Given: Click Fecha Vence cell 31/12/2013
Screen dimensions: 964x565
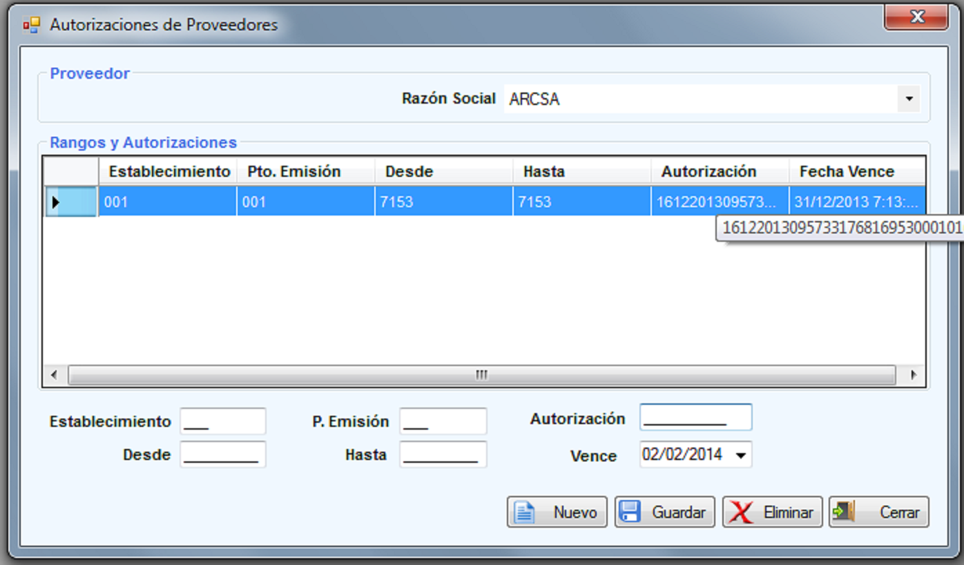Looking at the screenshot, I should click(857, 202).
